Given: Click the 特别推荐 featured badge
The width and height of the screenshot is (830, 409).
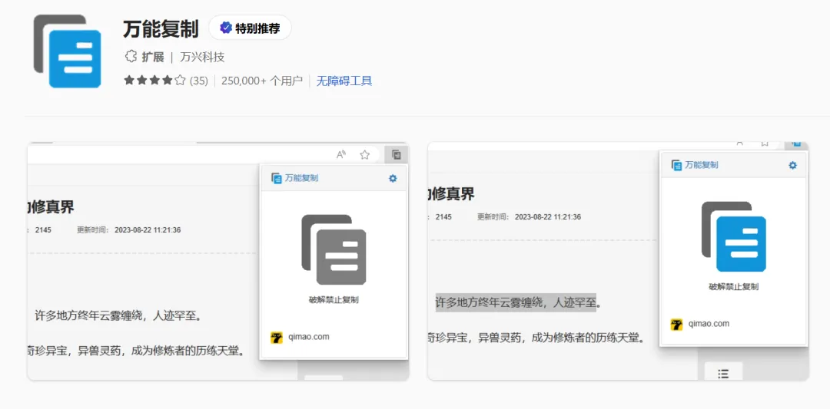Looking at the screenshot, I should 250,28.
